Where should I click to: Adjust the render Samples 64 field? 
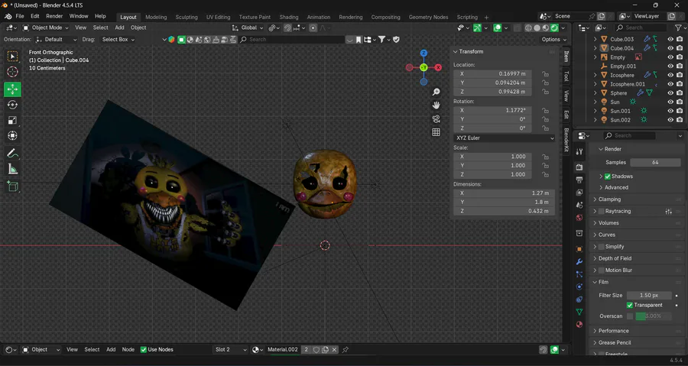click(655, 163)
